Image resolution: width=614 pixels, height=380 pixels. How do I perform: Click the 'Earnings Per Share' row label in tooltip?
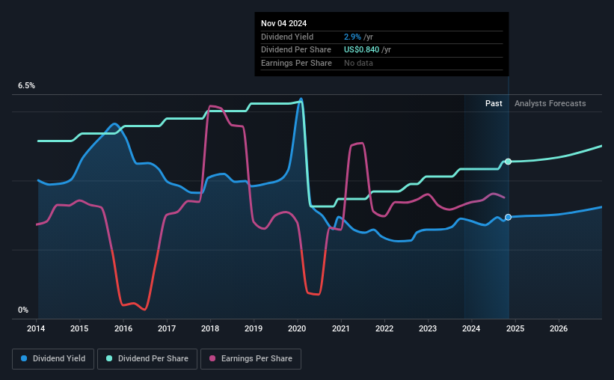pos(296,63)
